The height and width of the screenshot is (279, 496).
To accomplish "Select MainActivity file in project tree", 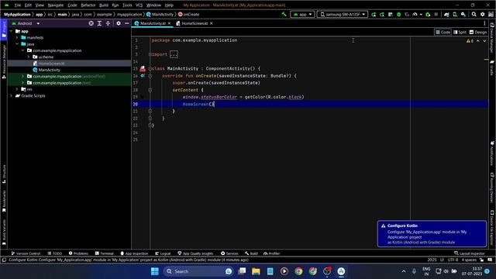I will pyautogui.click(x=49, y=70).
